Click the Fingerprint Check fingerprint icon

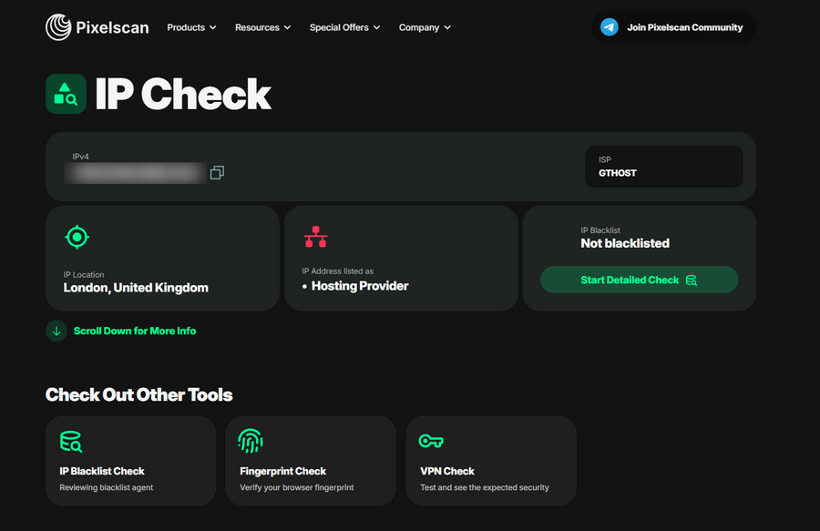[x=251, y=442]
